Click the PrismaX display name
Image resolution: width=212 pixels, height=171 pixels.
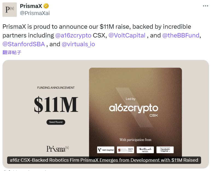point(31,6)
